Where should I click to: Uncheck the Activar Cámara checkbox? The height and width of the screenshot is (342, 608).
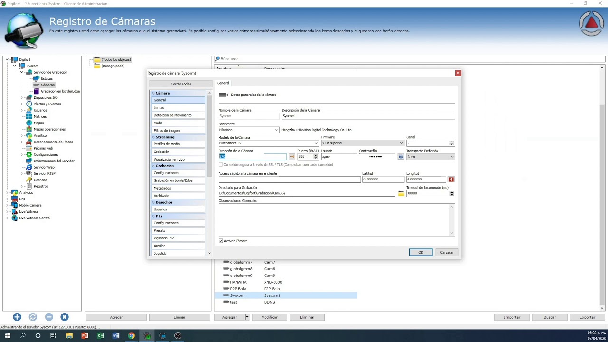point(221,241)
